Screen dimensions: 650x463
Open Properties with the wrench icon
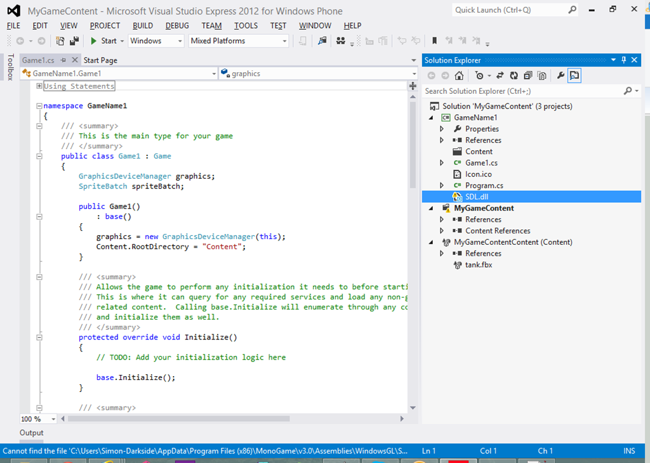pyautogui.click(x=560, y=75)
